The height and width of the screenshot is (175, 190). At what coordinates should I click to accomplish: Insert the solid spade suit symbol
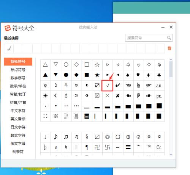(x=128, y=75)
